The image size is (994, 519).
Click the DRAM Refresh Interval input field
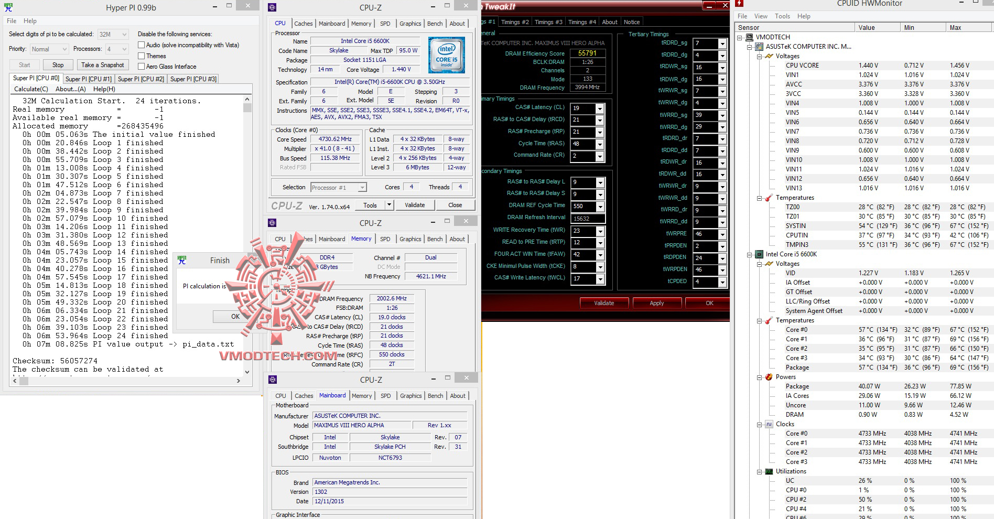click(x=588, y=219)
